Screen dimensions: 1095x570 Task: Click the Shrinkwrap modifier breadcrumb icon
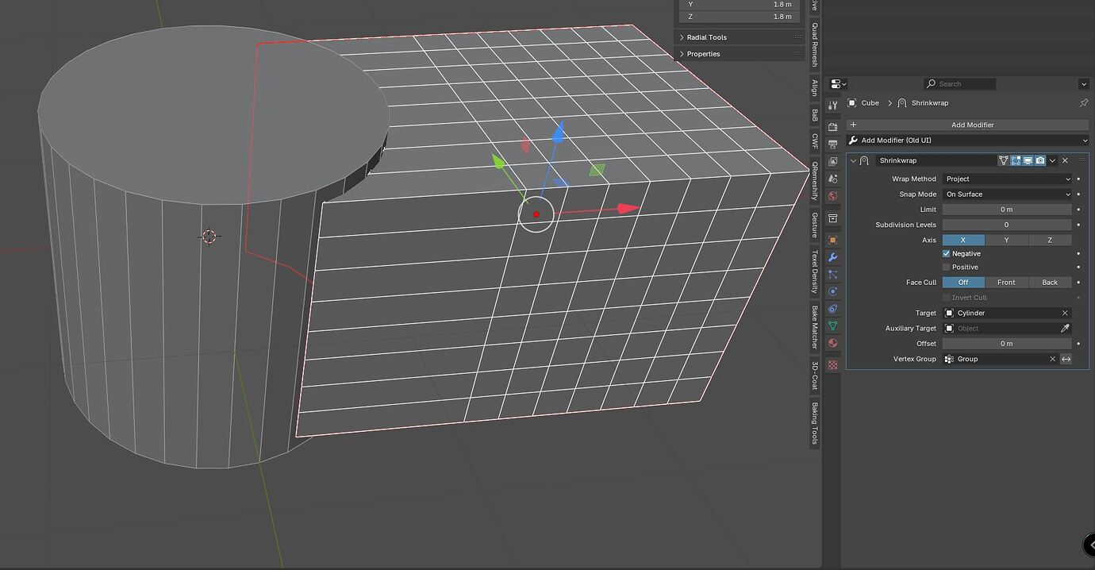click(x=902, y=103)
